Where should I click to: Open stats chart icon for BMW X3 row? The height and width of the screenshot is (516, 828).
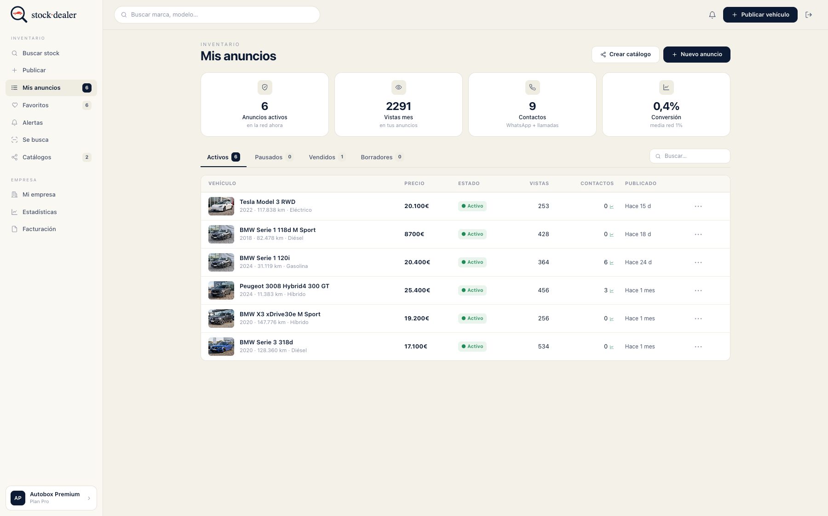click(x=612, y=319)
